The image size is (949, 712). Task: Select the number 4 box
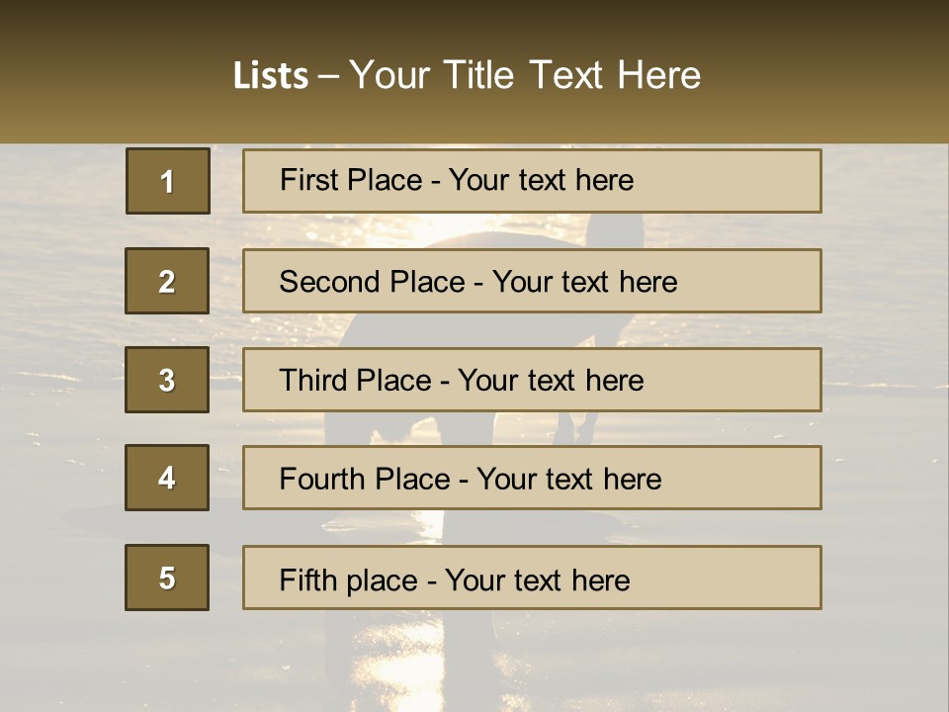(x=167, y=478)
